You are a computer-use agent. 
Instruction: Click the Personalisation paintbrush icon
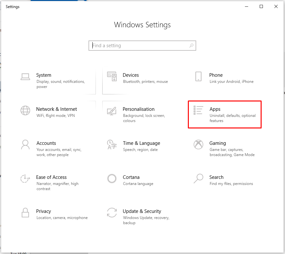pos(112,111)
